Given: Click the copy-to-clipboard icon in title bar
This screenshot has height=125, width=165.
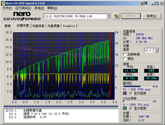Looking at the screenshot, I should [x=142, y=3].
